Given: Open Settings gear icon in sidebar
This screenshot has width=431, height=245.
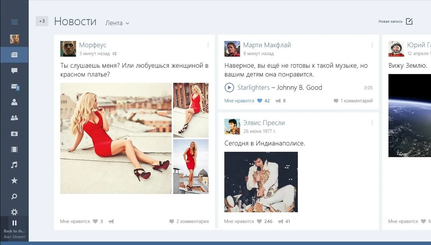Looking at the screenshot, I should click(x=14, y=212).
